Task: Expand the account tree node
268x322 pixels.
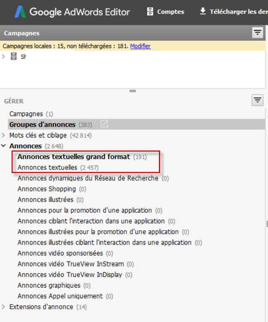Action: (x=3, y=57)
